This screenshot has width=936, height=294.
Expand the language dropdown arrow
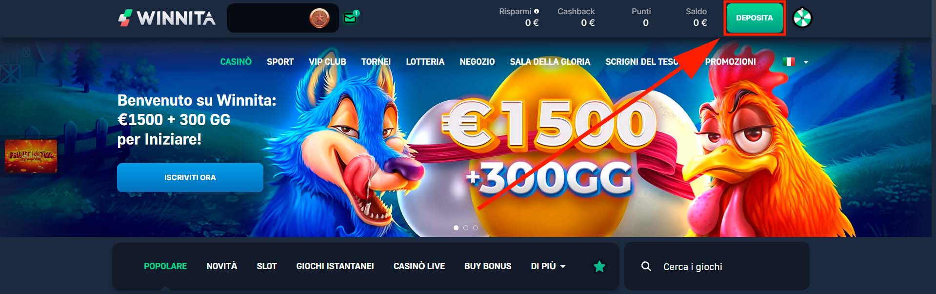tap(806, 62)
